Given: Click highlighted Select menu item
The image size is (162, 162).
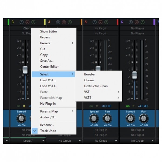Looking at the screenshot, I should click(x=53, y=74).
